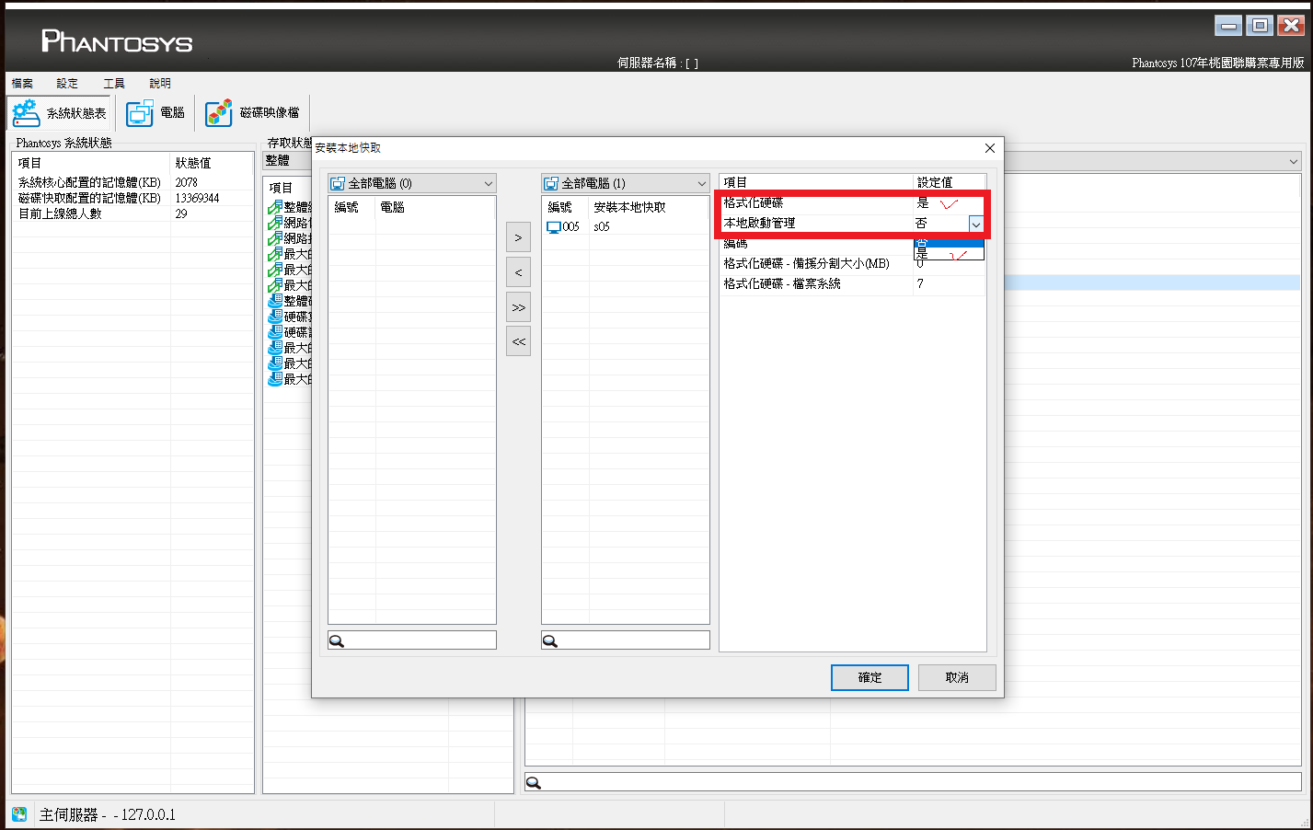Click value 7 of 檔案系統 row
This screenshot has width=1313, height=830.
tap(920, 283)
